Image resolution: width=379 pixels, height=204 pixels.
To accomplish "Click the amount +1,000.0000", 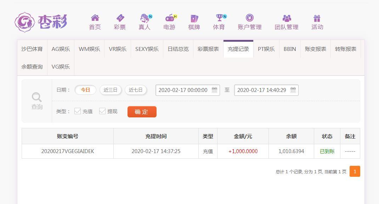I will [243, 151].
